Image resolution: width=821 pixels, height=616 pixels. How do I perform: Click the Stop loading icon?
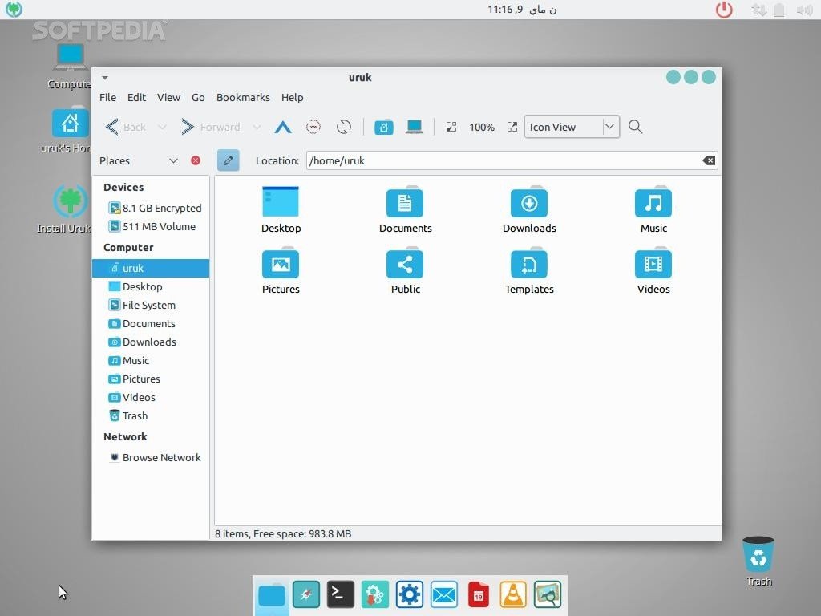pyautogui.click(x=313, y=127)
